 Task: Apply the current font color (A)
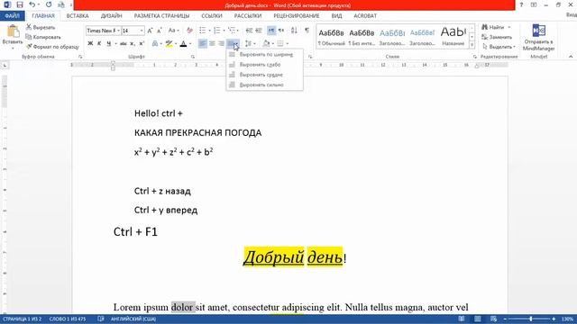click(x=184, y=44)
